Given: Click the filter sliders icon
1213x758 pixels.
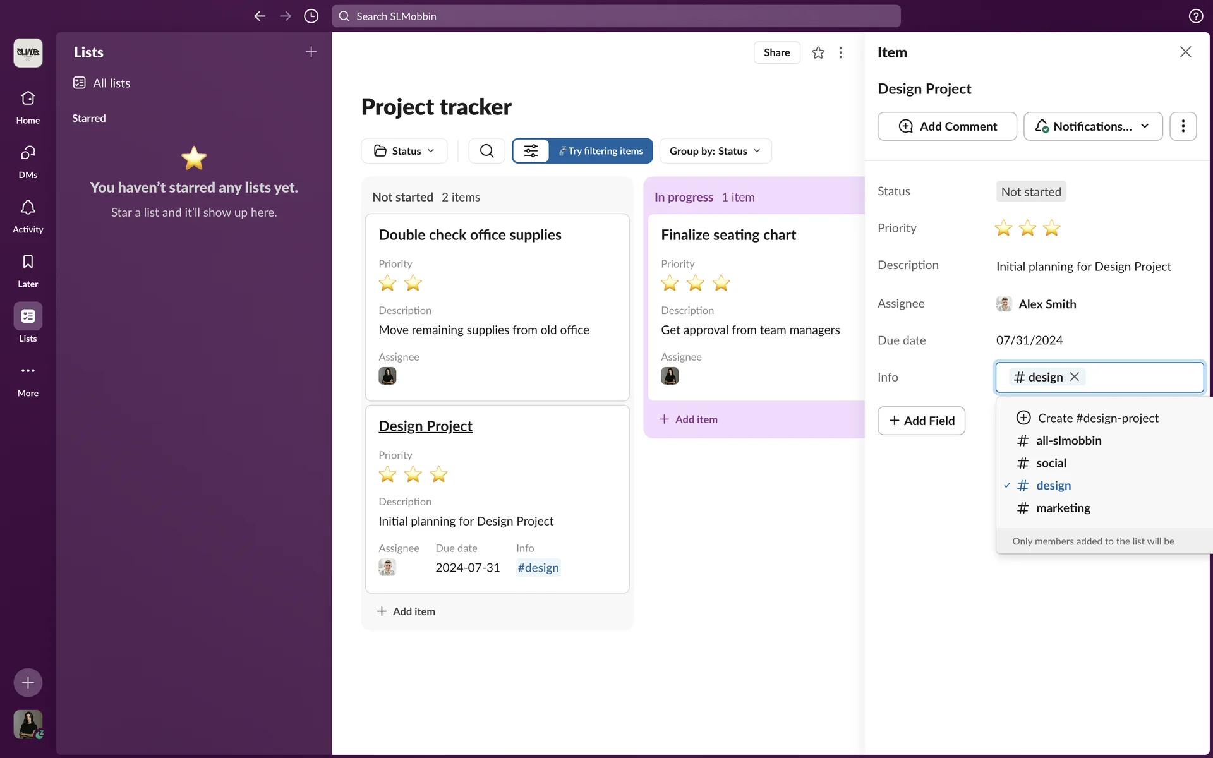Looking at the screenshot, I should click(x=531, y=151).
